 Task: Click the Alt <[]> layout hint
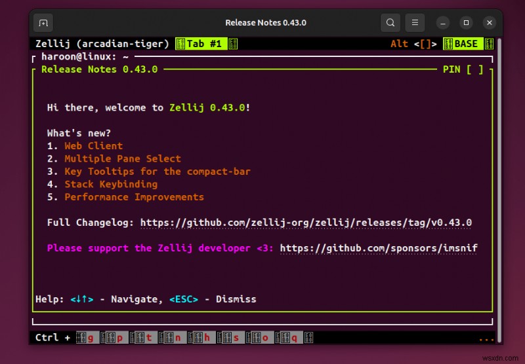click(x=413, y=44)
